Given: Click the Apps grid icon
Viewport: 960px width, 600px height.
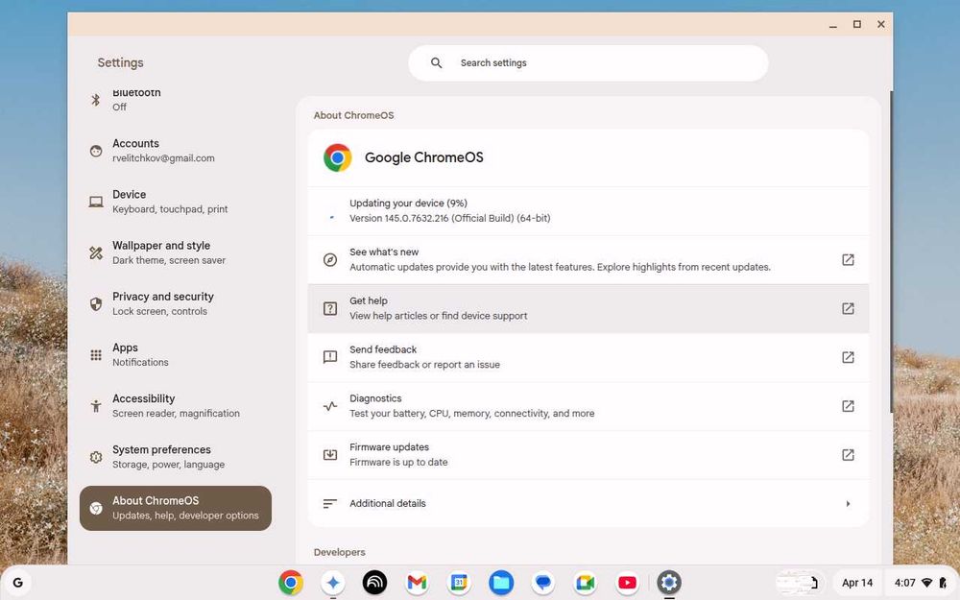Looking at the screenshot, I should 96,354.
